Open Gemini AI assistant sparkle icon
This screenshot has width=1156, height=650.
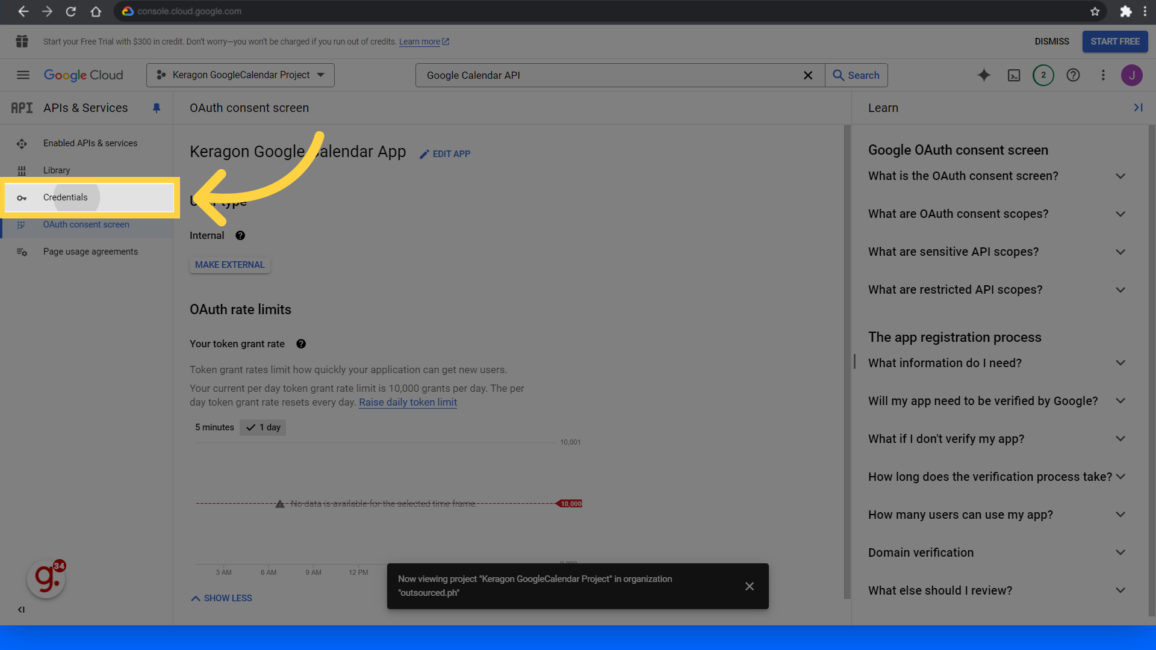[984, 75]
